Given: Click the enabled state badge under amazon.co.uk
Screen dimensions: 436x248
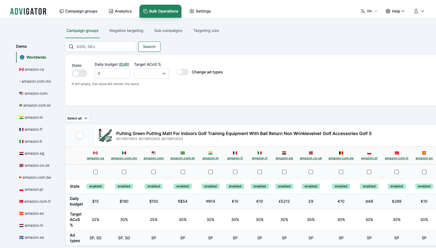Looking at the screenshot, I should [311, 186].
